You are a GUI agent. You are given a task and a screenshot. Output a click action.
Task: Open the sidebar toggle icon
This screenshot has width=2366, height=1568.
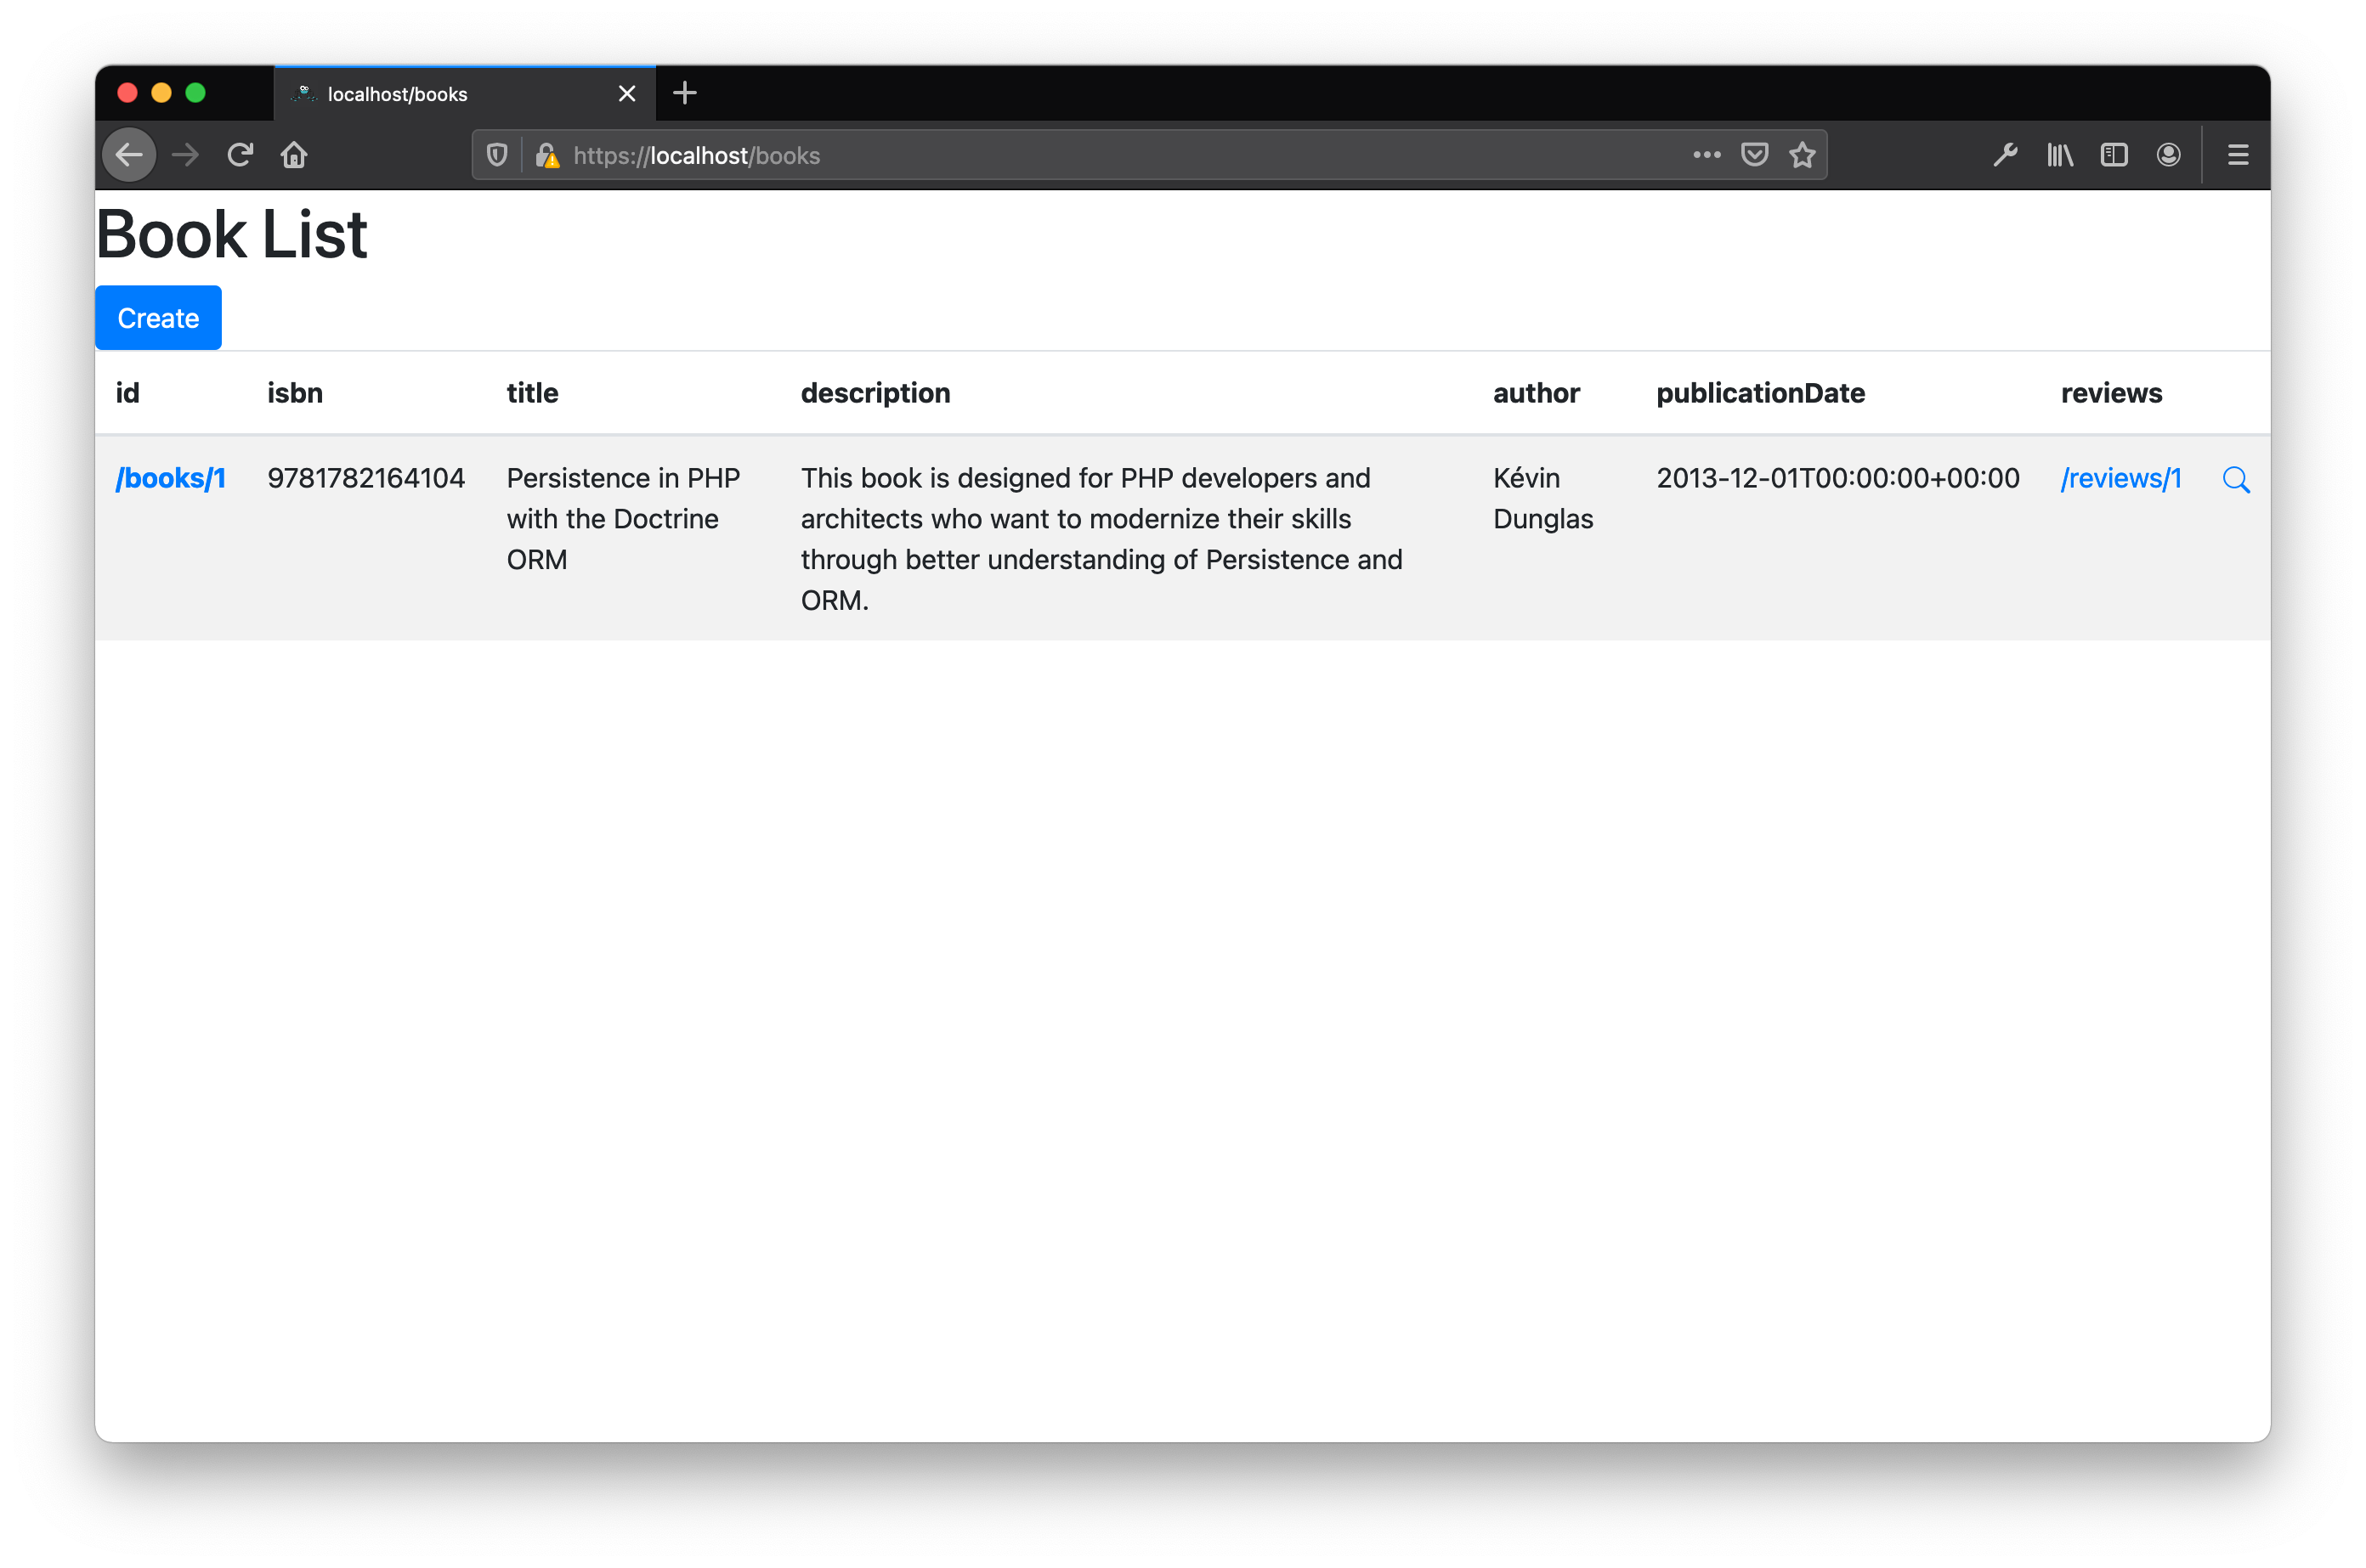(2113, 154)
